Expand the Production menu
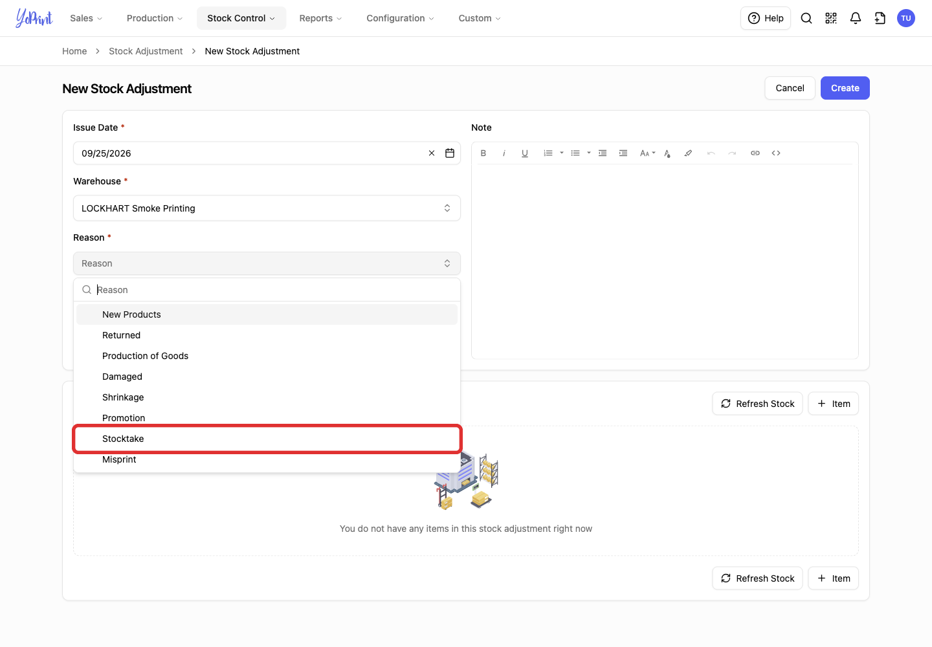The height and width of the screenshot is (647, 932). 155,18
